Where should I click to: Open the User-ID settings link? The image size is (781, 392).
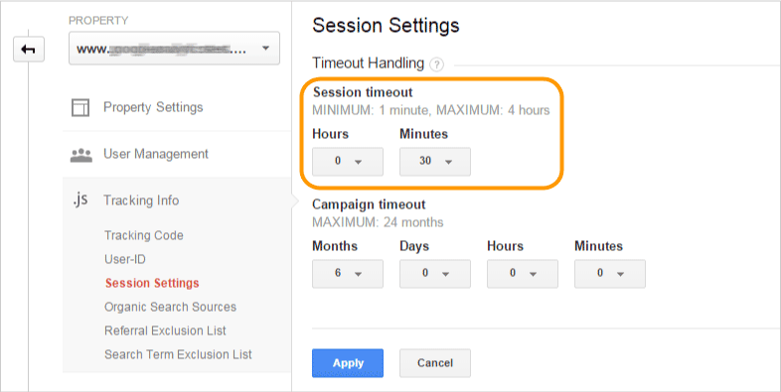click(124, 259)
